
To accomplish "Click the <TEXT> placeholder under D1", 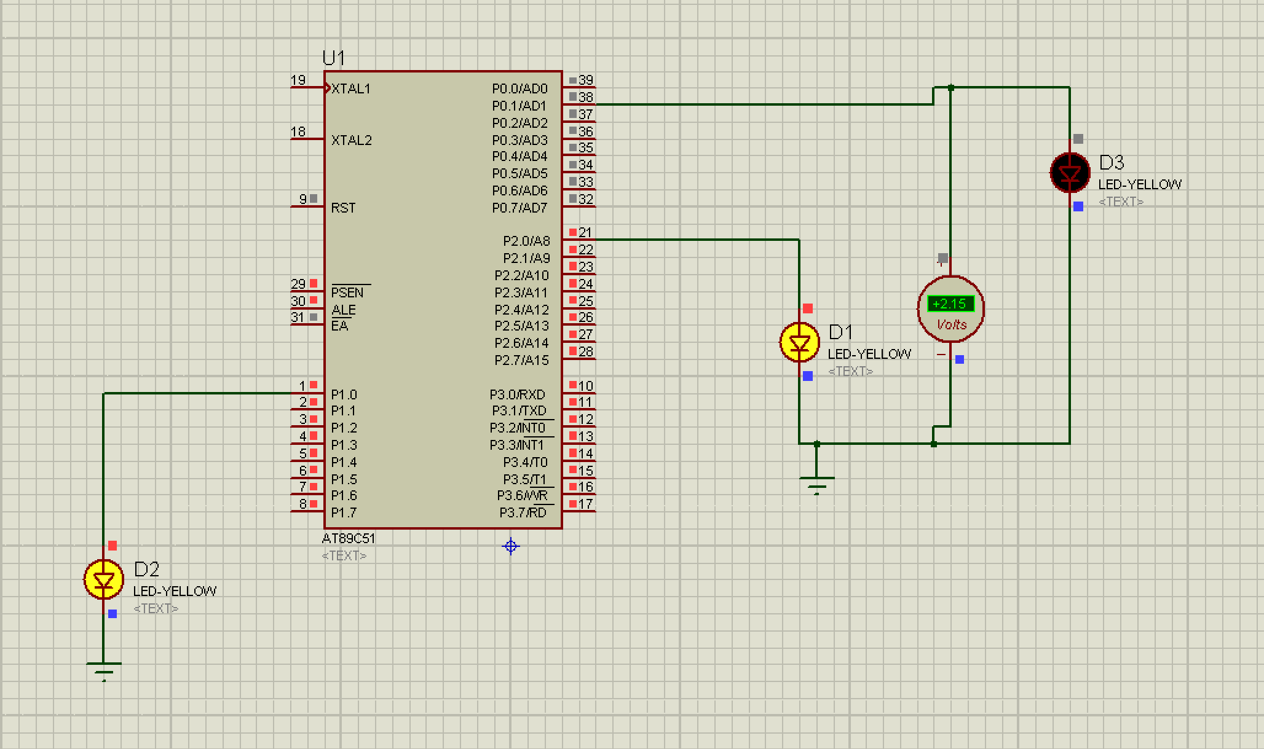I will point(851,371).
